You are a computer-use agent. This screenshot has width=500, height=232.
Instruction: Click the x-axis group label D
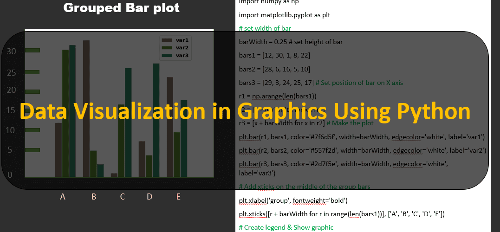(149, 197)
